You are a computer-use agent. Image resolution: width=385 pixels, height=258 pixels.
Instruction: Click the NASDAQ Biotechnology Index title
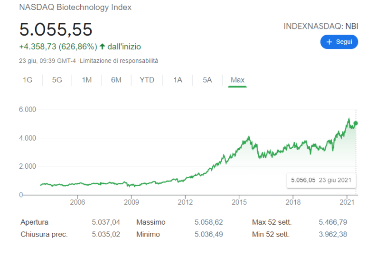click(x=75, y=7)
